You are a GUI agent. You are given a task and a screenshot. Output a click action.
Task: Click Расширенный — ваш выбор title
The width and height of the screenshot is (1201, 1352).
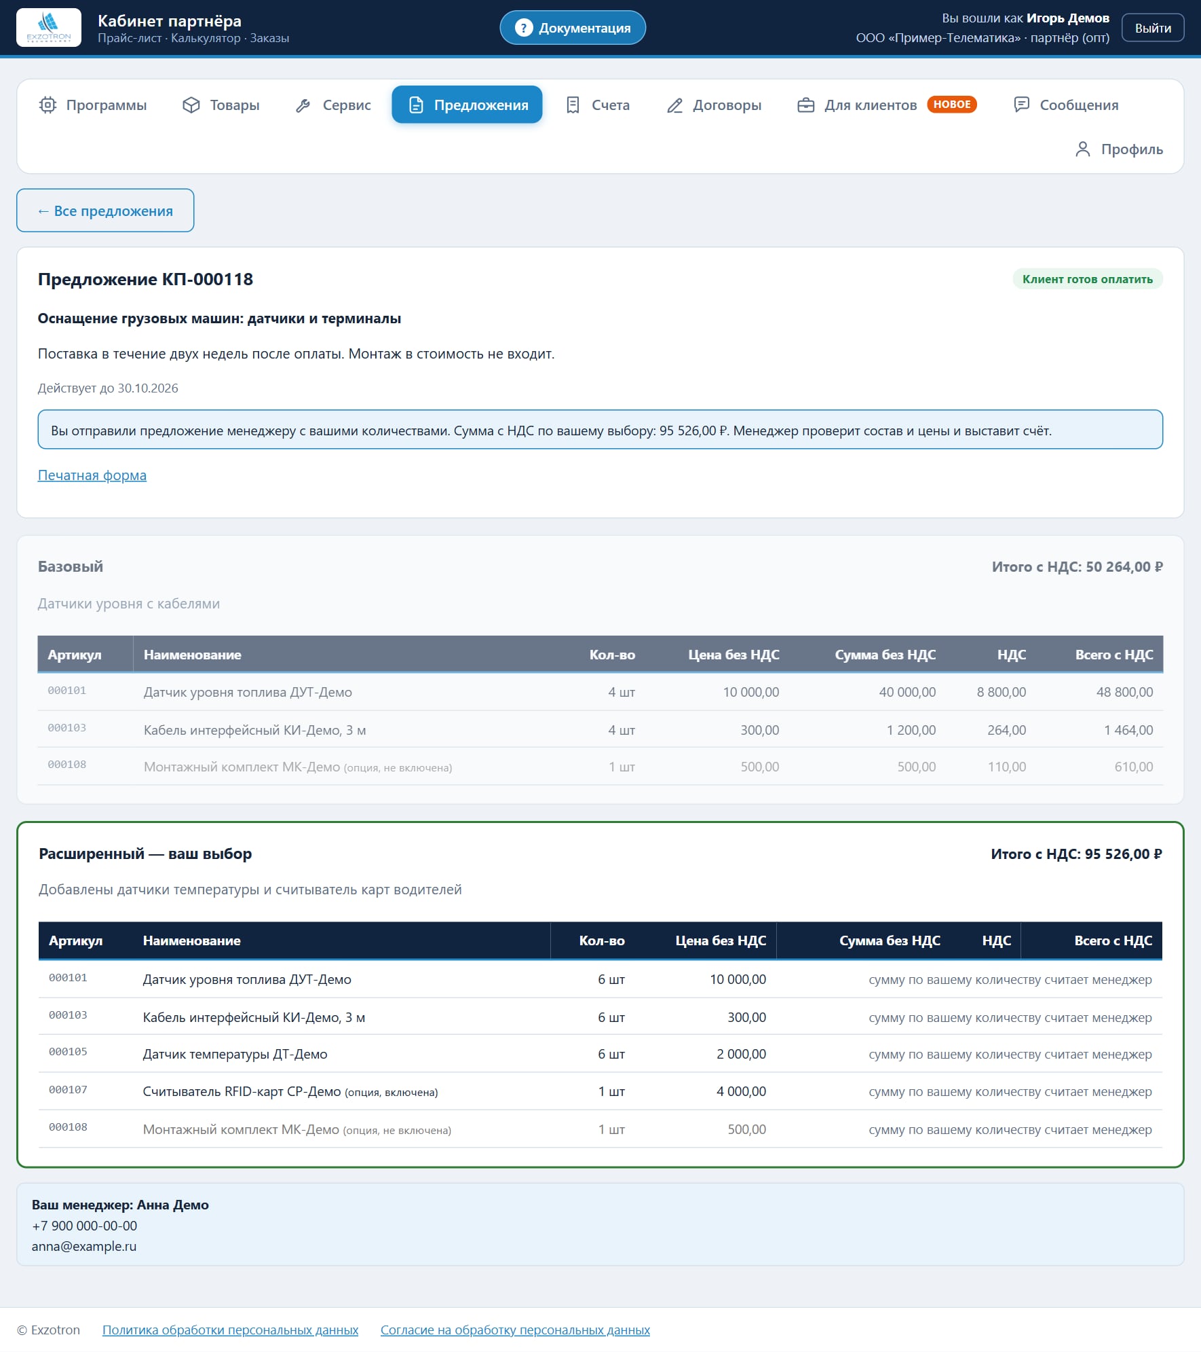click(145, 854)
